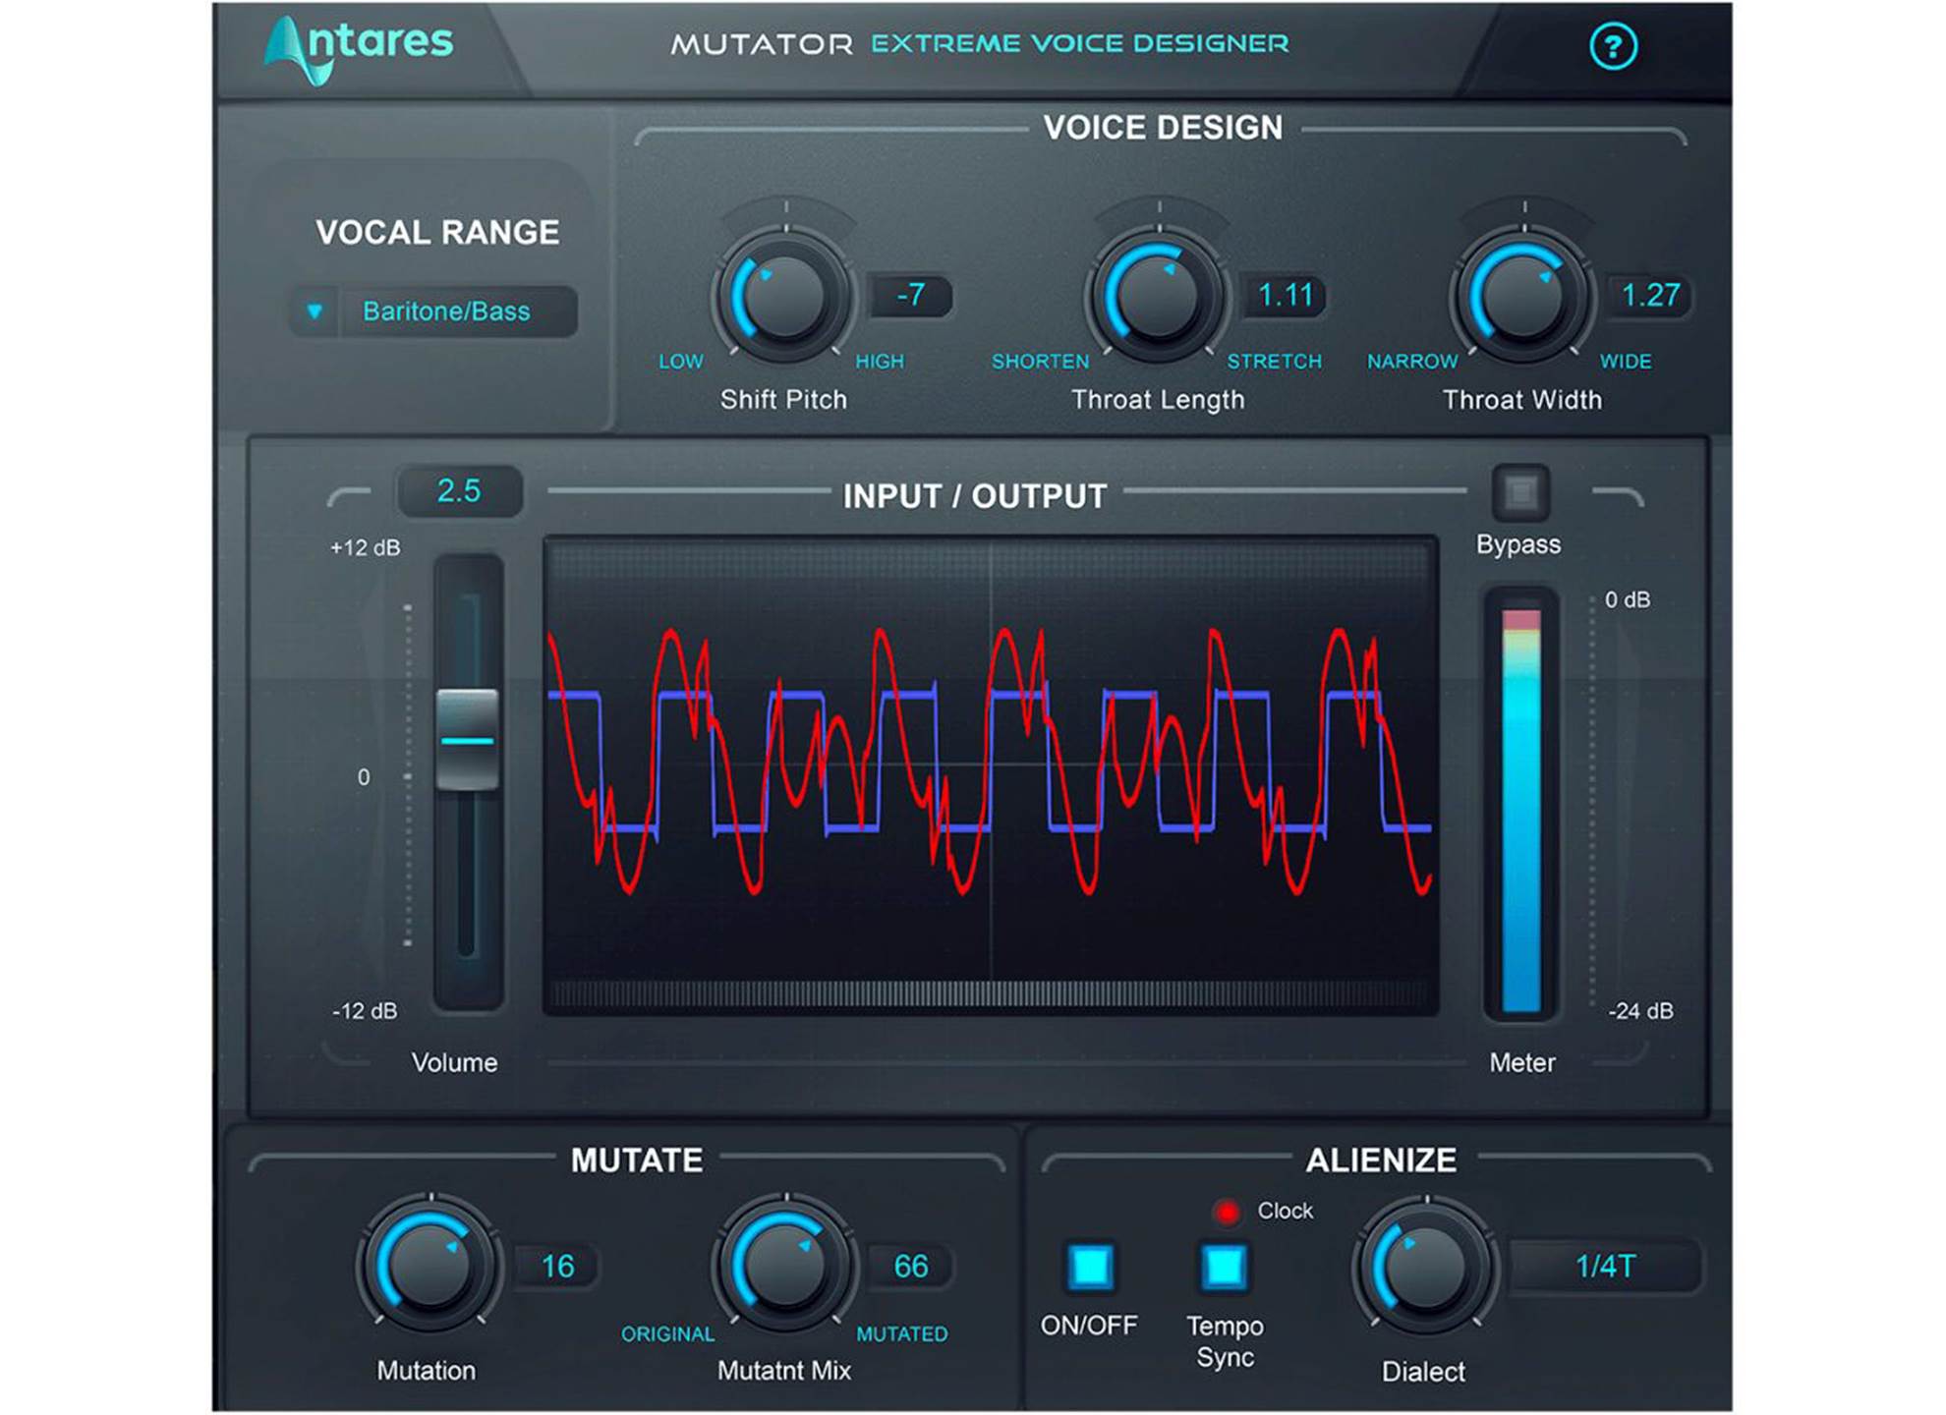Click the Mutation value 16
This screenshot has height=1415, width=1946.
click(x=557, y=1266)
